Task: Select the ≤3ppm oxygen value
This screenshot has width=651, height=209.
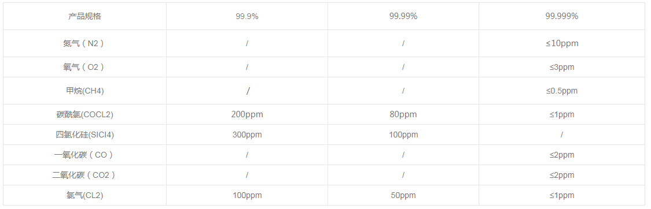Action: pos(562,67)
